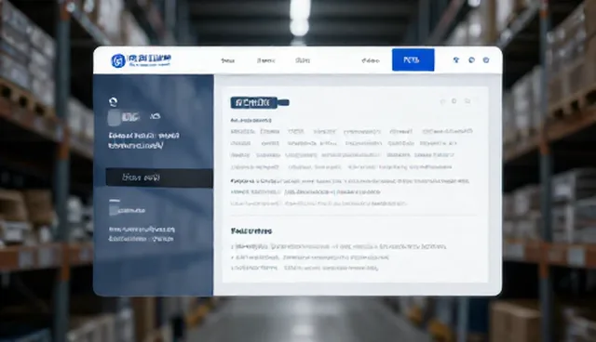
Task: Click the nav link left of blue button
Action: [x=371, y=60]
